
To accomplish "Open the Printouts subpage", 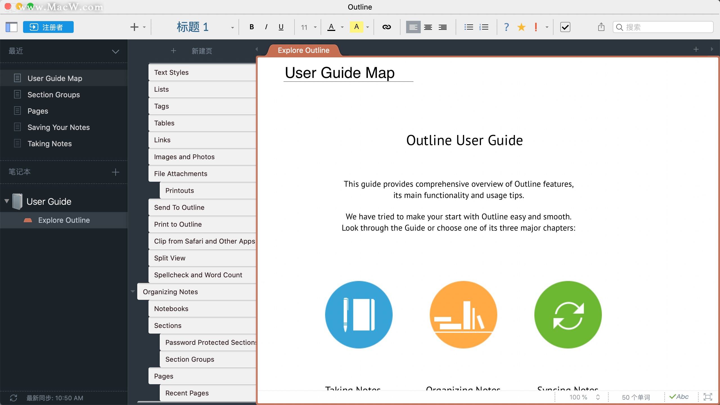I will click(208, 190).
